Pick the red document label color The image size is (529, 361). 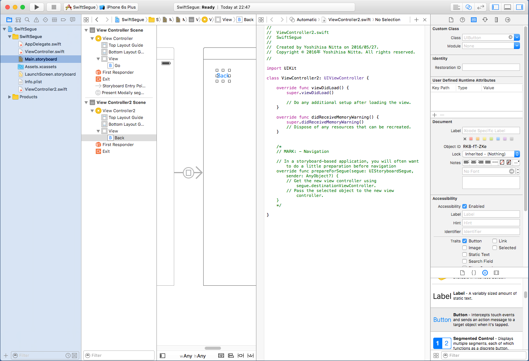471,139
